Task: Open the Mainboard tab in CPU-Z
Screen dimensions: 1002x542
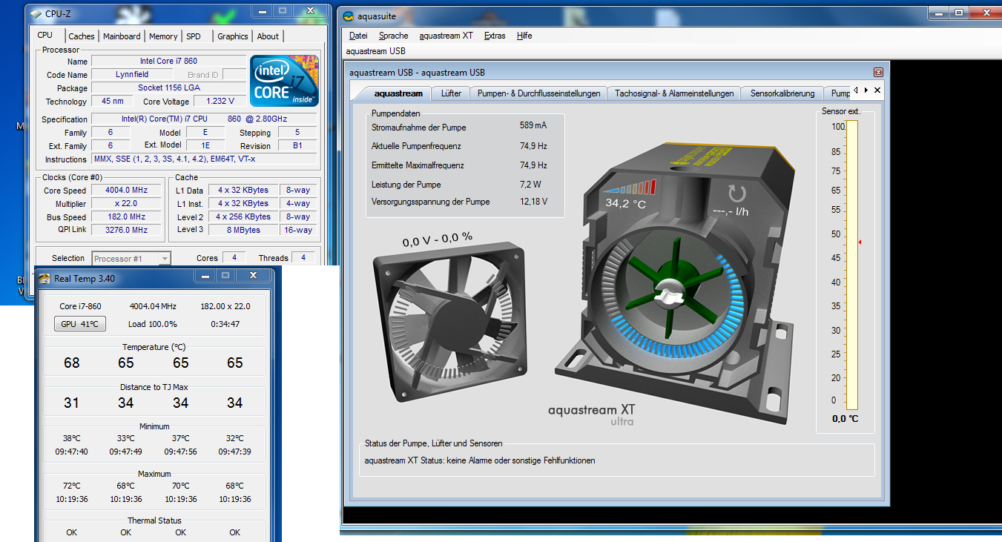Action: (x=122, y=36)
